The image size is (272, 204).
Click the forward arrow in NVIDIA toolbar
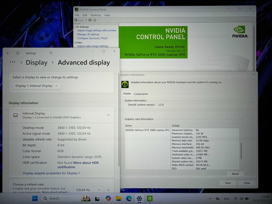point(90,20)
